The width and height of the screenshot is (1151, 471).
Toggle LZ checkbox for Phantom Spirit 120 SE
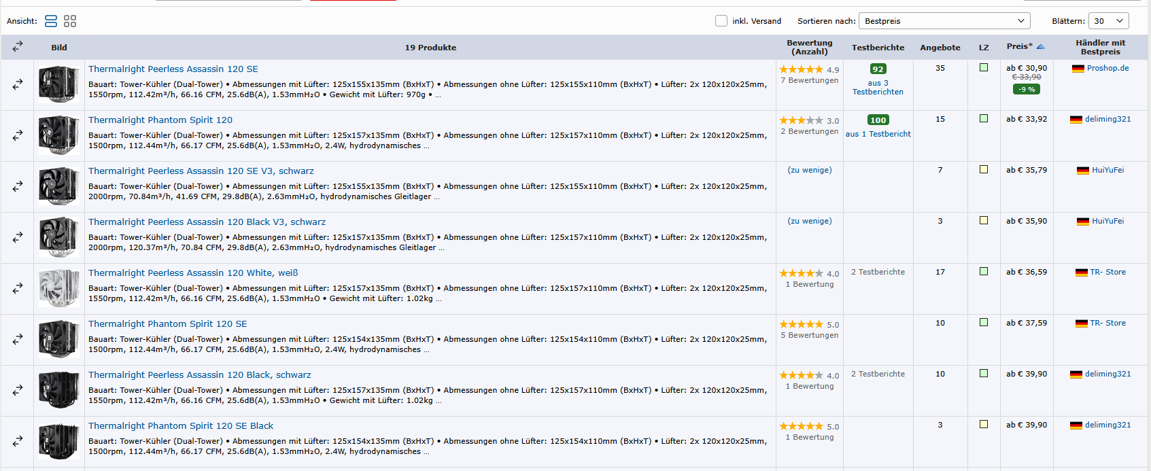pos(983,322)
